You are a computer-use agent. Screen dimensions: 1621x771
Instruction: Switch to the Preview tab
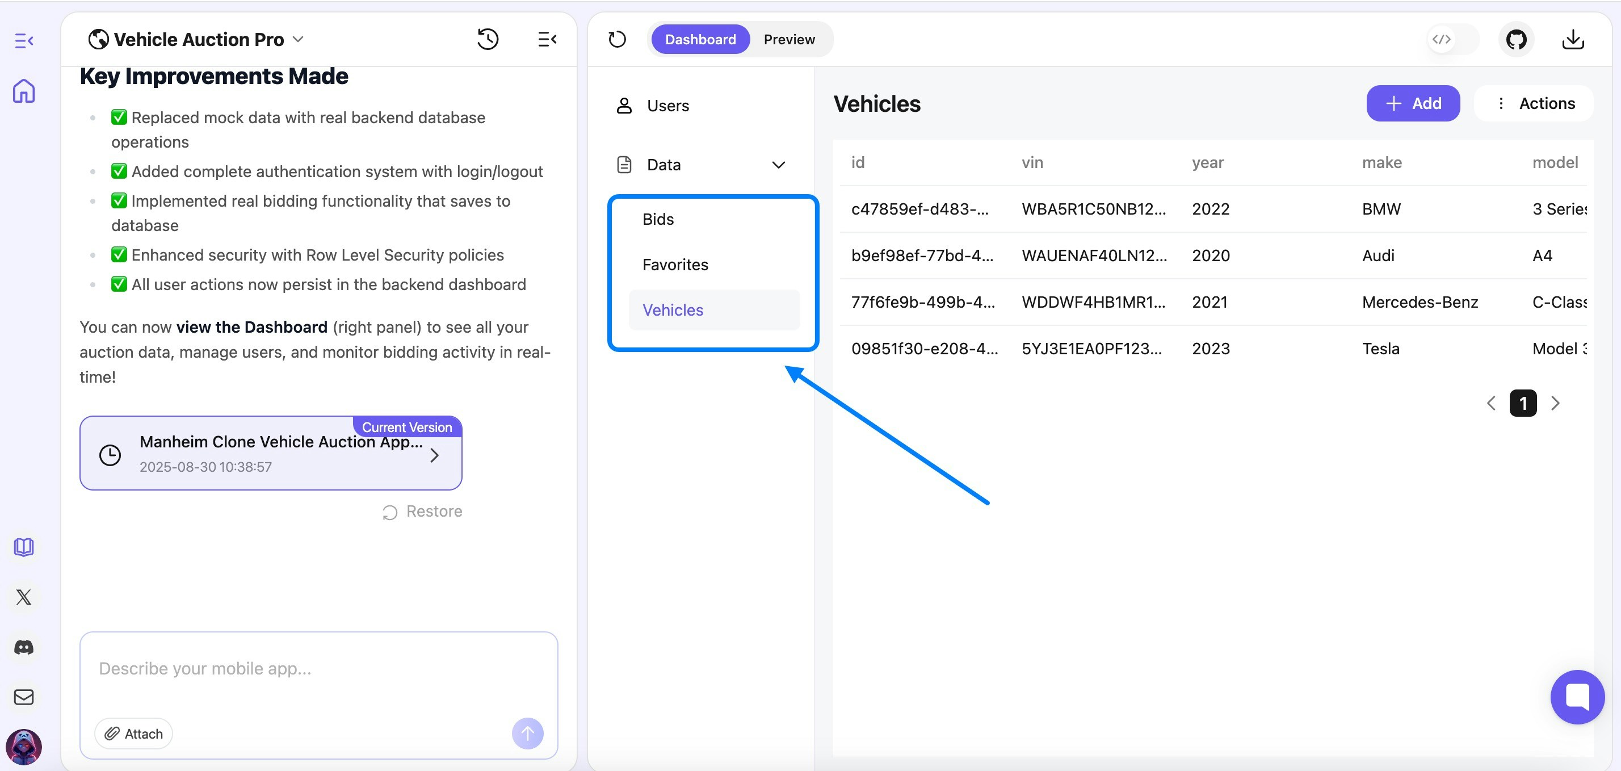pyautogui.click(x=789, y=39)
